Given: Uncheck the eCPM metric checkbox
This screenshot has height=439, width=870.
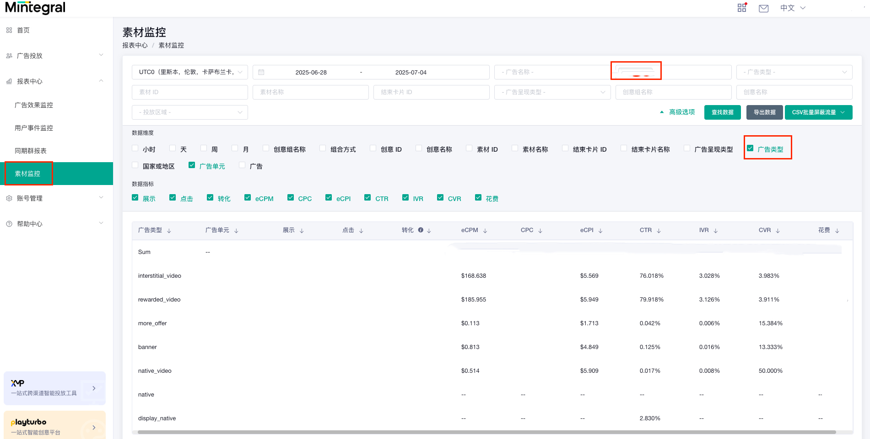Looking at the screenshot, I should pos(247,197).
